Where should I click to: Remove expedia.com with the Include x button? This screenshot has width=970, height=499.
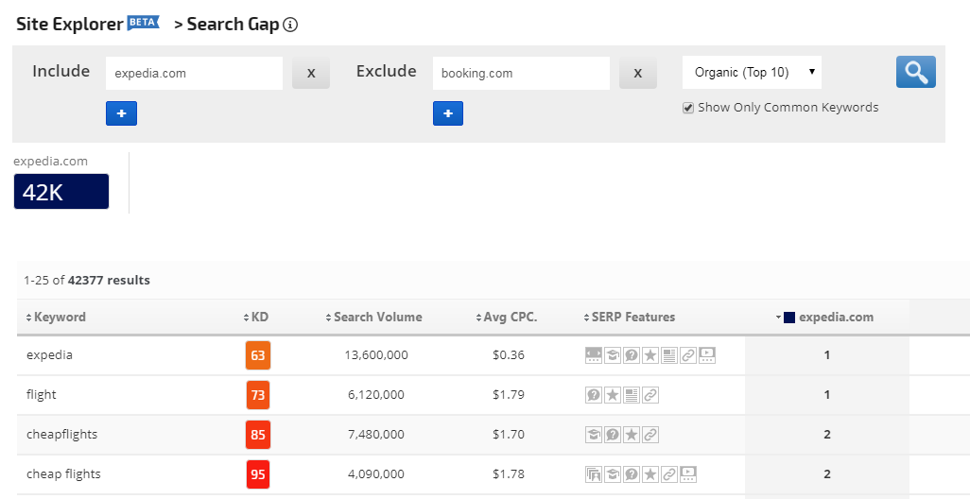[311, 73]
